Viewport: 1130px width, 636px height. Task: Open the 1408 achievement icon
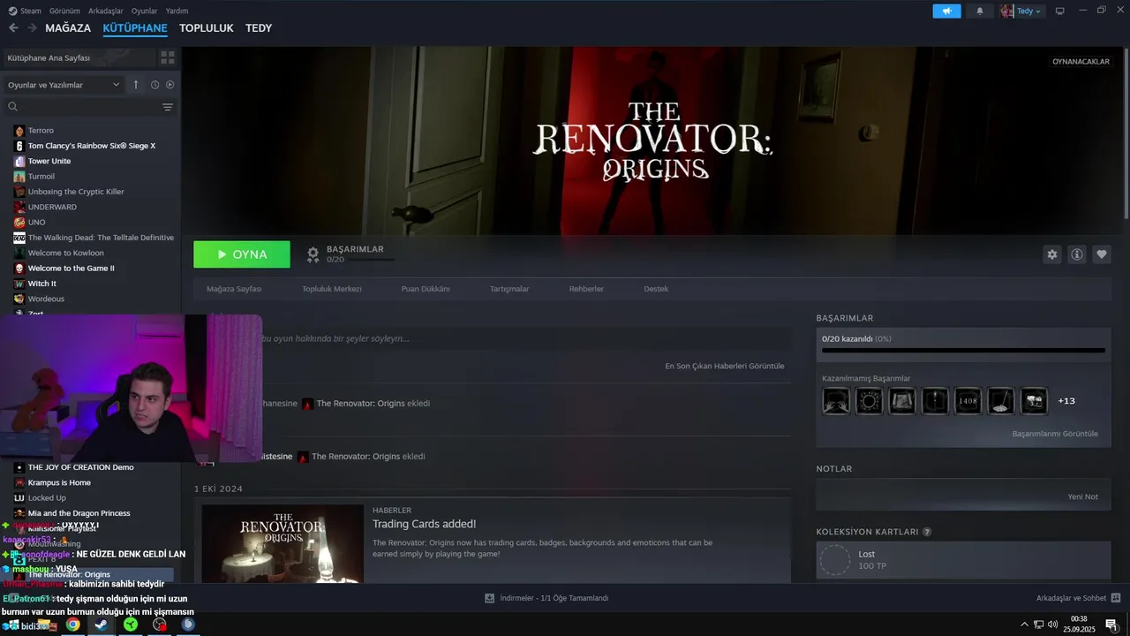click(x=968, y=401)
